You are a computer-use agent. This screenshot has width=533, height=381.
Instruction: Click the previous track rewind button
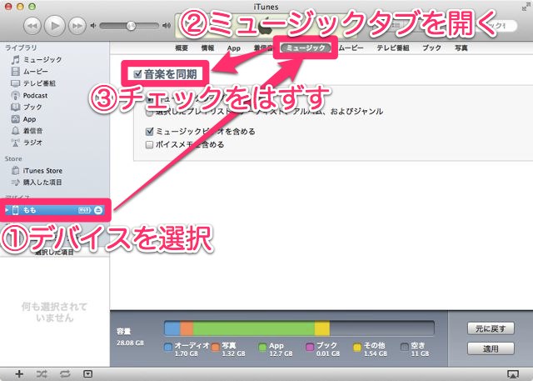32,26
